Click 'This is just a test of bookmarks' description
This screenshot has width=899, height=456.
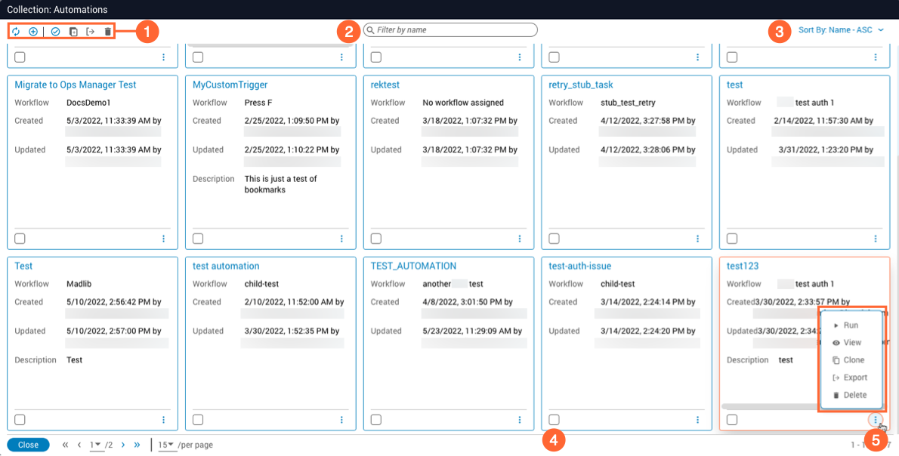[x=280, y=184]
